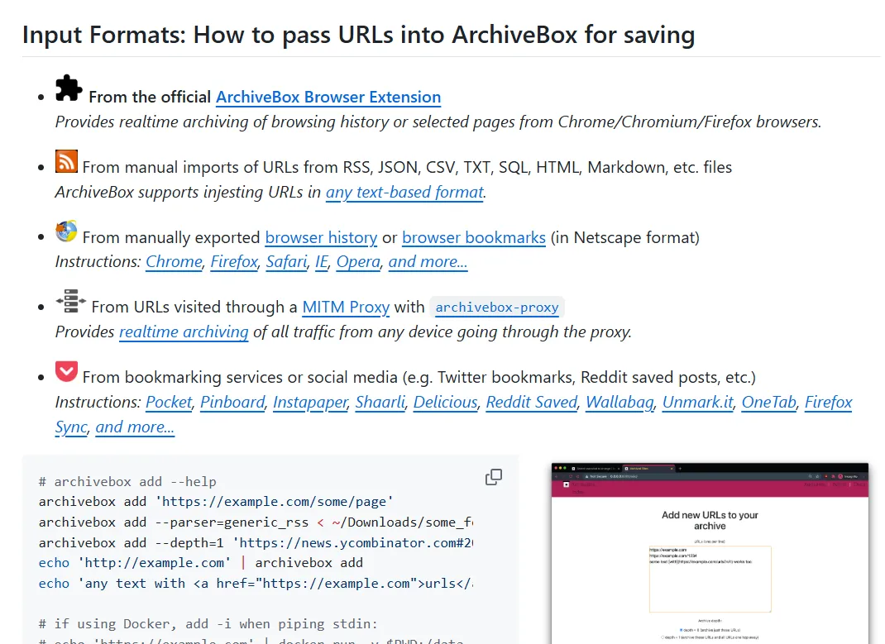The height and width of the screenshot is (644, 885).
Task: Click the MITM Proxy link
Action: pos(346,307)
